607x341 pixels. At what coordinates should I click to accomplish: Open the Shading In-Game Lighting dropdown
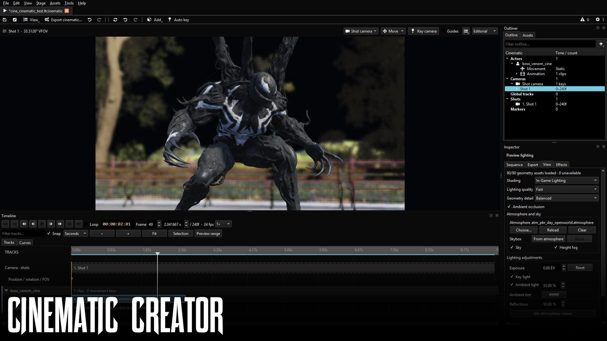(x=567, y=180)
